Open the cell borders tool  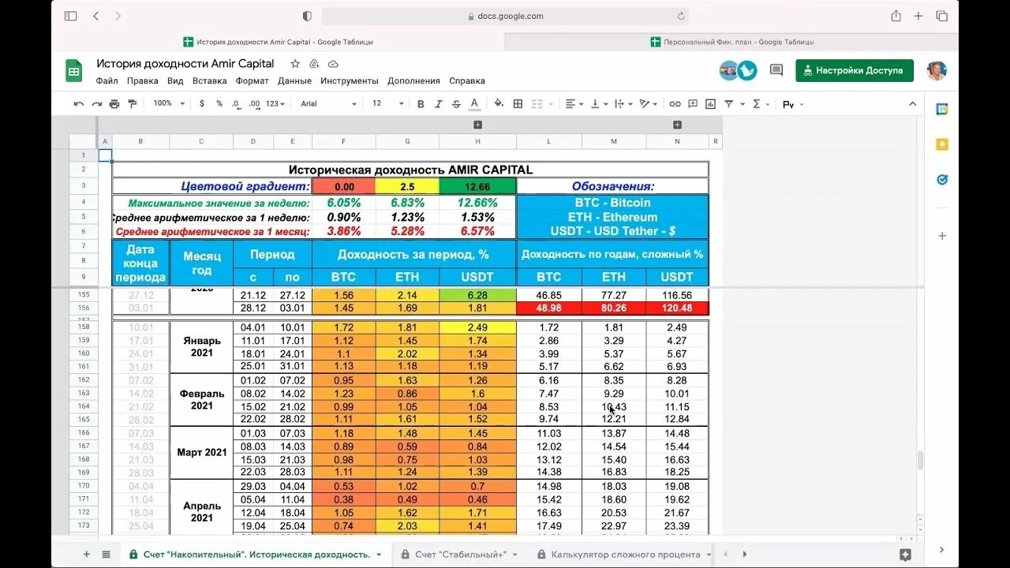(x=518, y=103)
